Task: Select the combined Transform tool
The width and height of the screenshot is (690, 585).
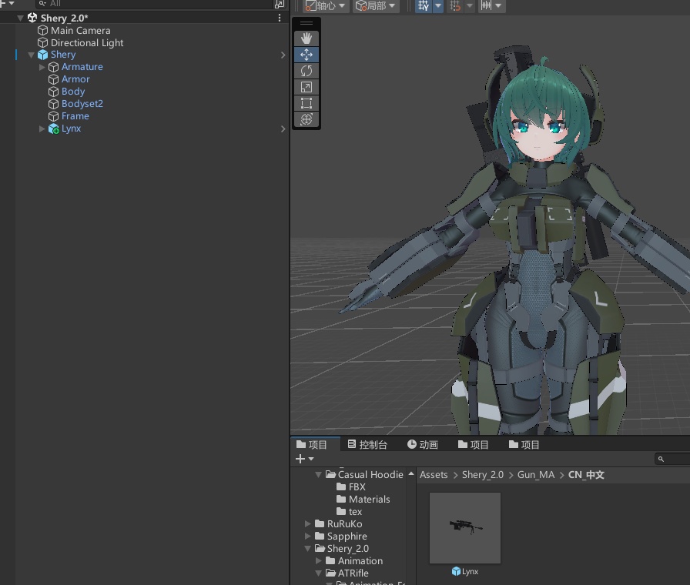Action: tap(306, 119)
